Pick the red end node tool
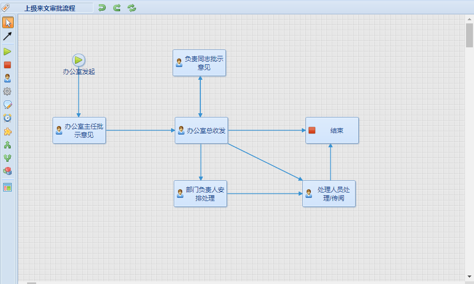 (7, 65)
